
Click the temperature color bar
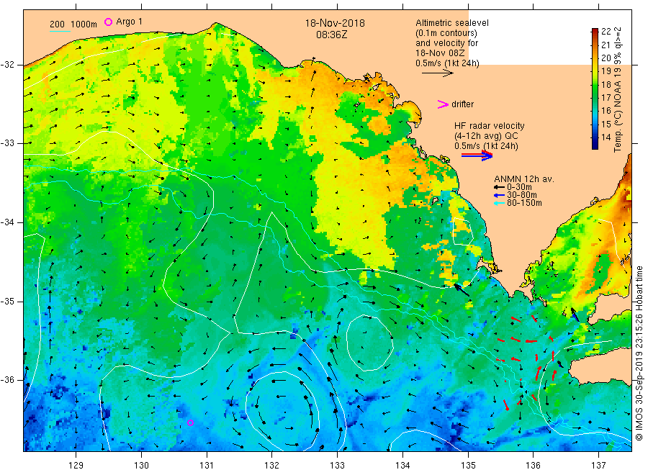[595, 89]
